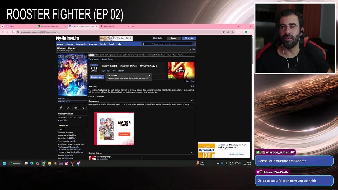Viewport: 338px width, 190px height.
Task: Open the Anime menu in navbar
Action: point(60,44)
